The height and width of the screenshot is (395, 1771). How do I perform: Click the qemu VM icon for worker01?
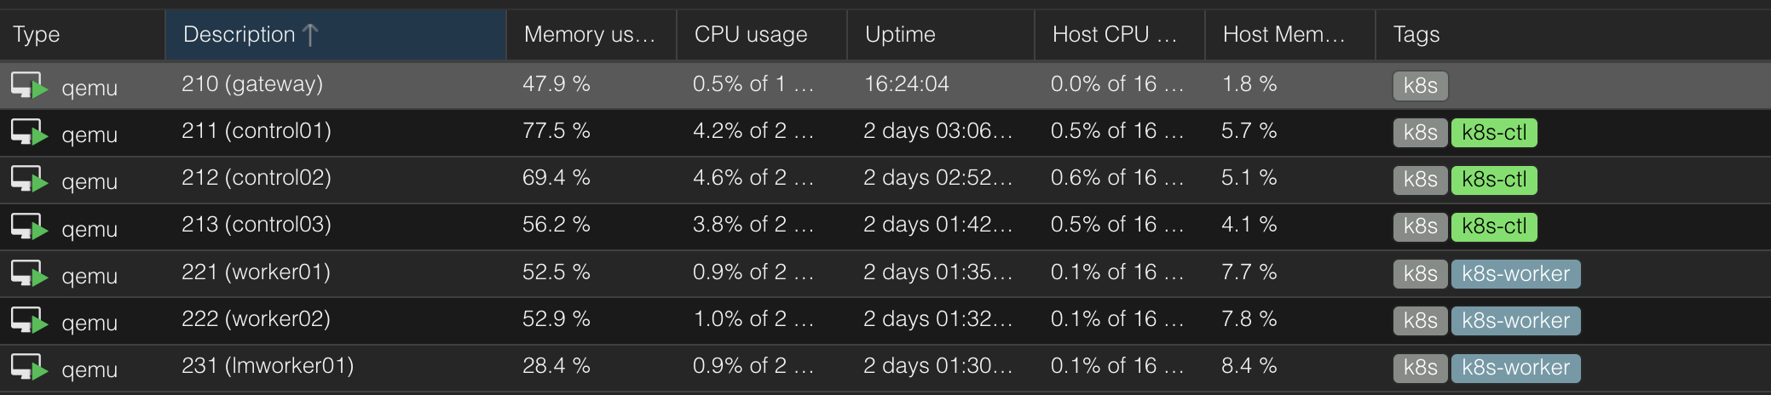(x=29, y=274)
